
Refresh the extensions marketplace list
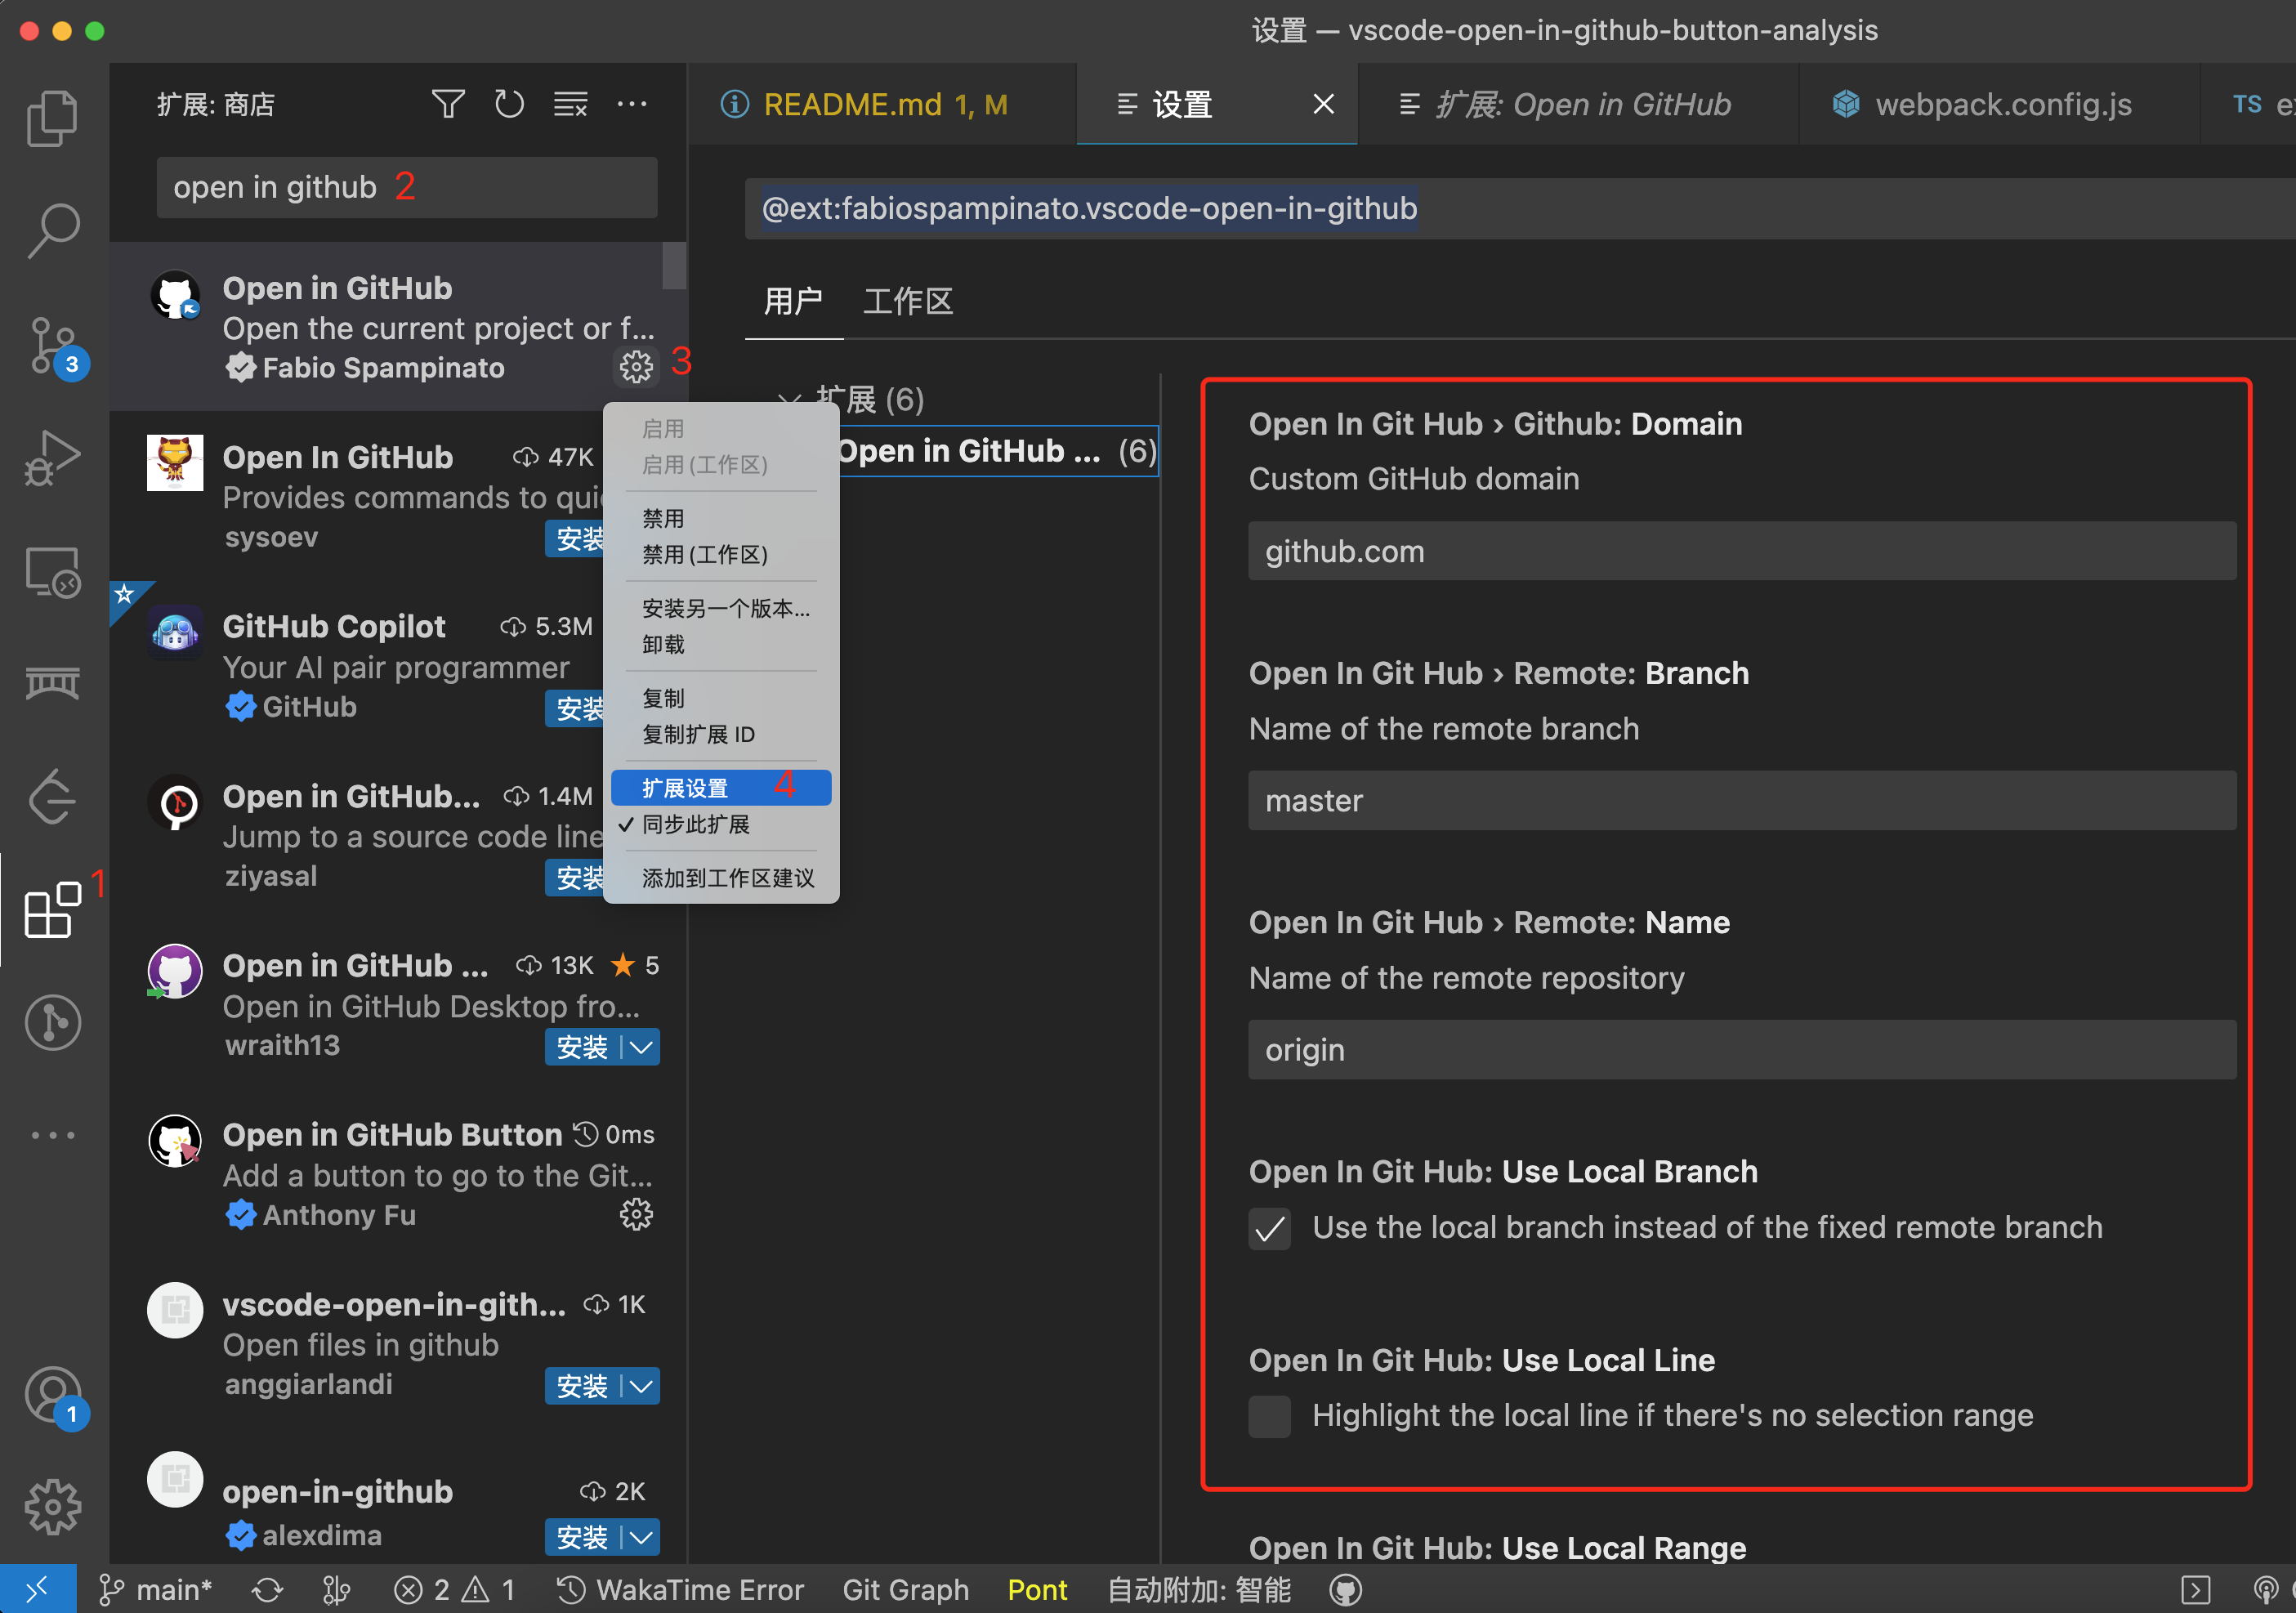509,104
